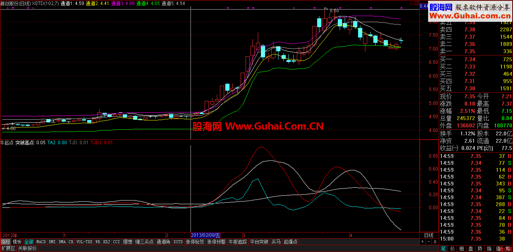Select the 全部 tab

pyautogui.click(x=29, y=242)
